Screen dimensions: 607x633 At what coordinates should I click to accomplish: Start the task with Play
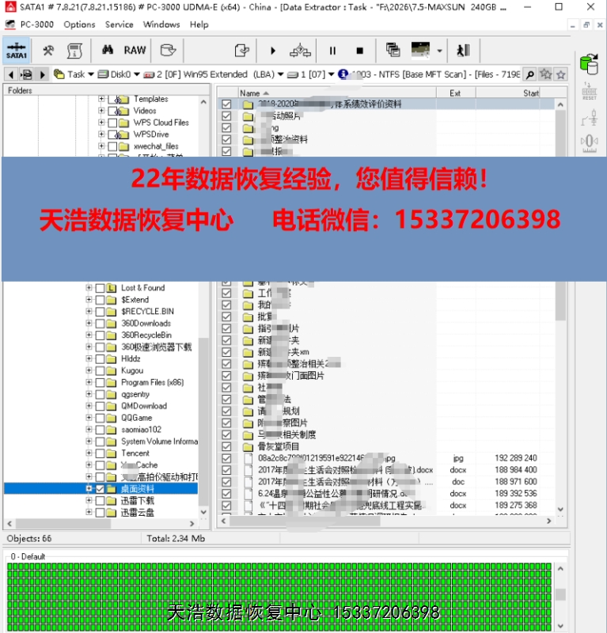pyautogui.click(x=273, y=51)
